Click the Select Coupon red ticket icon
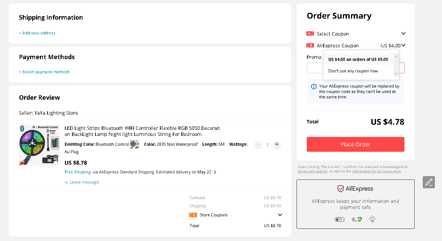The width and height of the screenshot is (442, 241). tap(310, 33)
